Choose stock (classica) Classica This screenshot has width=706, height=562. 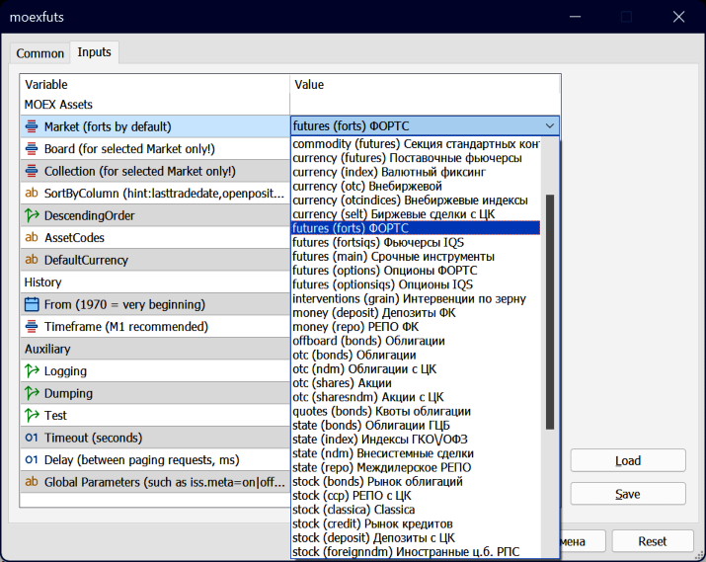click(416, 510)
